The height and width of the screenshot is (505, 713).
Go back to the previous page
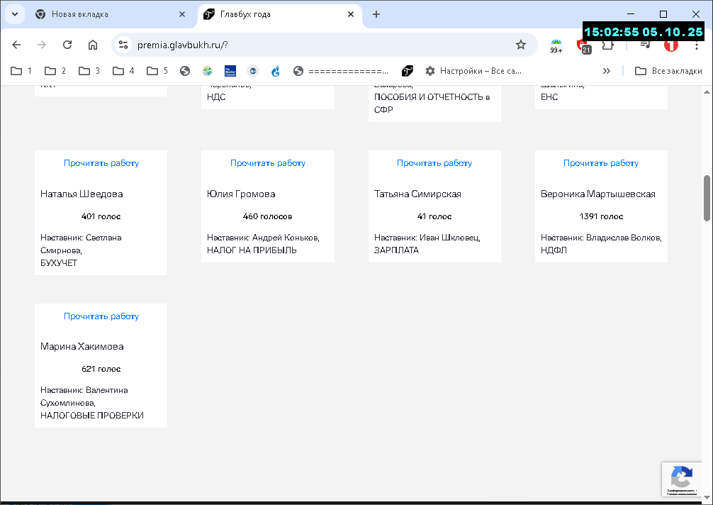(x=16, y=45)
